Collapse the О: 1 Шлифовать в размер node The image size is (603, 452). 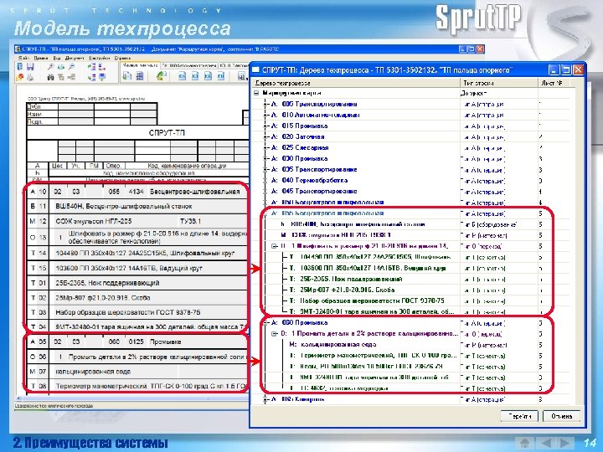274,246
